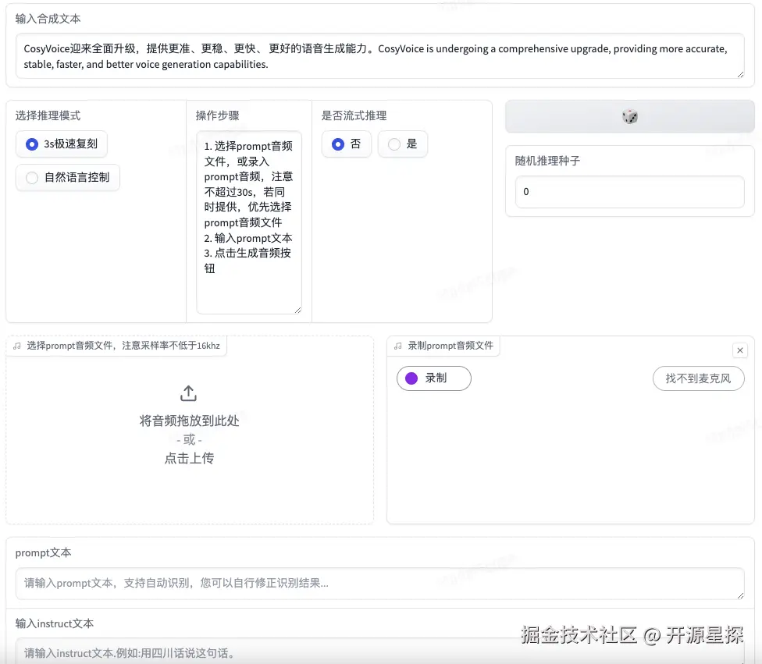Click the 输入instruct文本 label text
The height and width of the screenshot is (664, 762).
tap(55, 623)
